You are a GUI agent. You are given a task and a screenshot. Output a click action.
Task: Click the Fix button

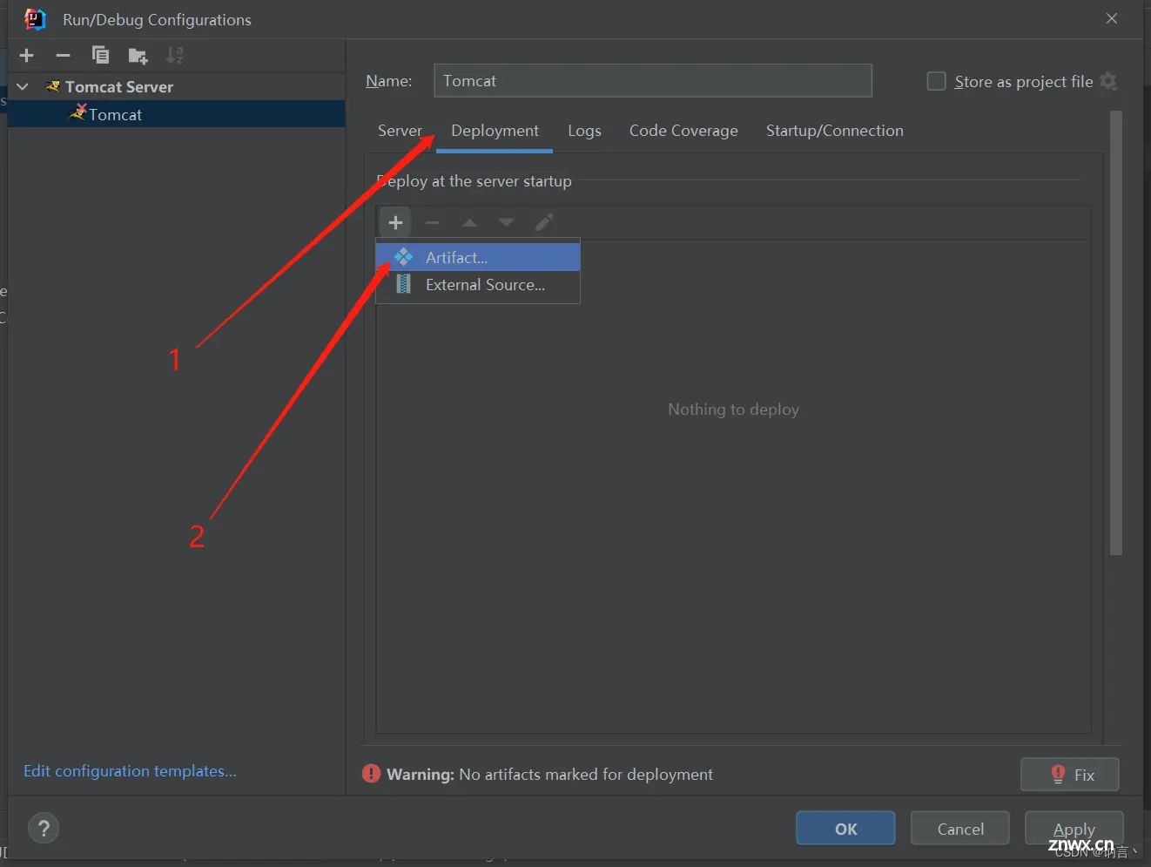(1070, 775)
